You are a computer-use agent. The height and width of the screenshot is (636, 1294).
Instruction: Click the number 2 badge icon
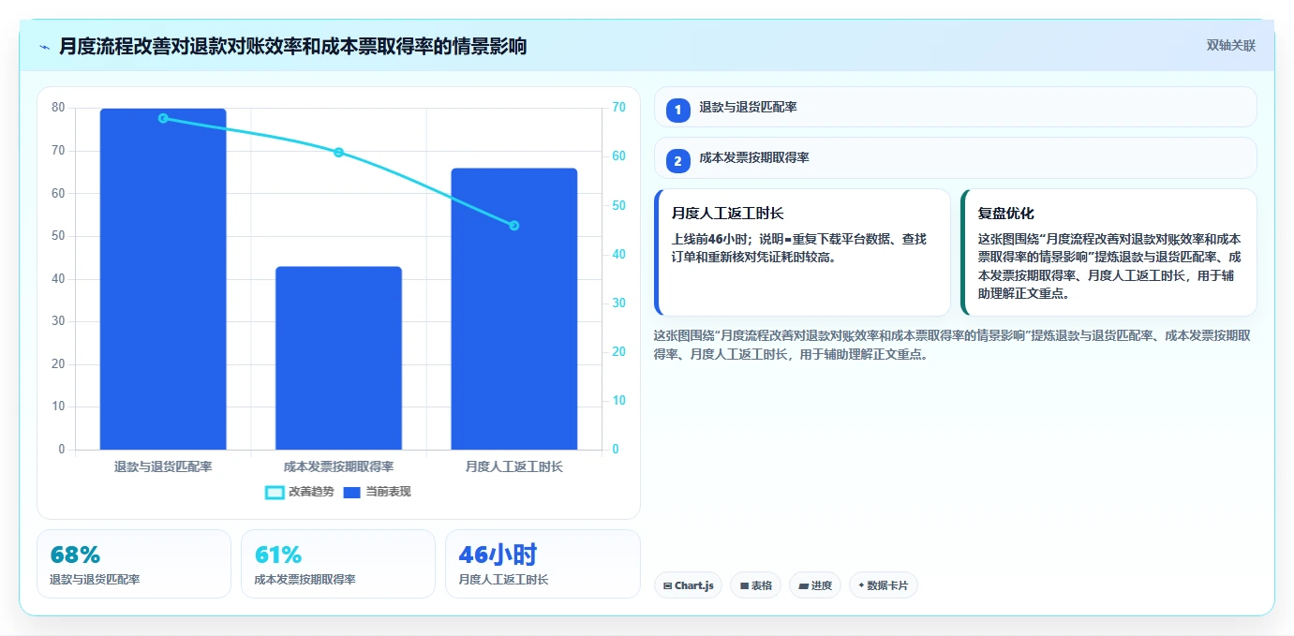coord(677,161)
